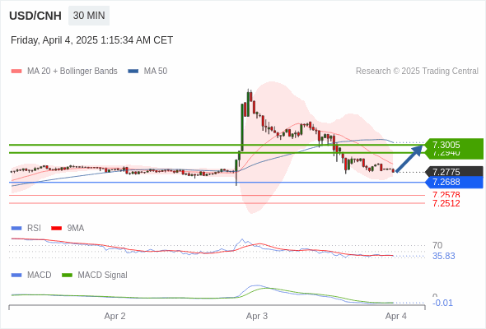Click the MACD legend label

40,276
